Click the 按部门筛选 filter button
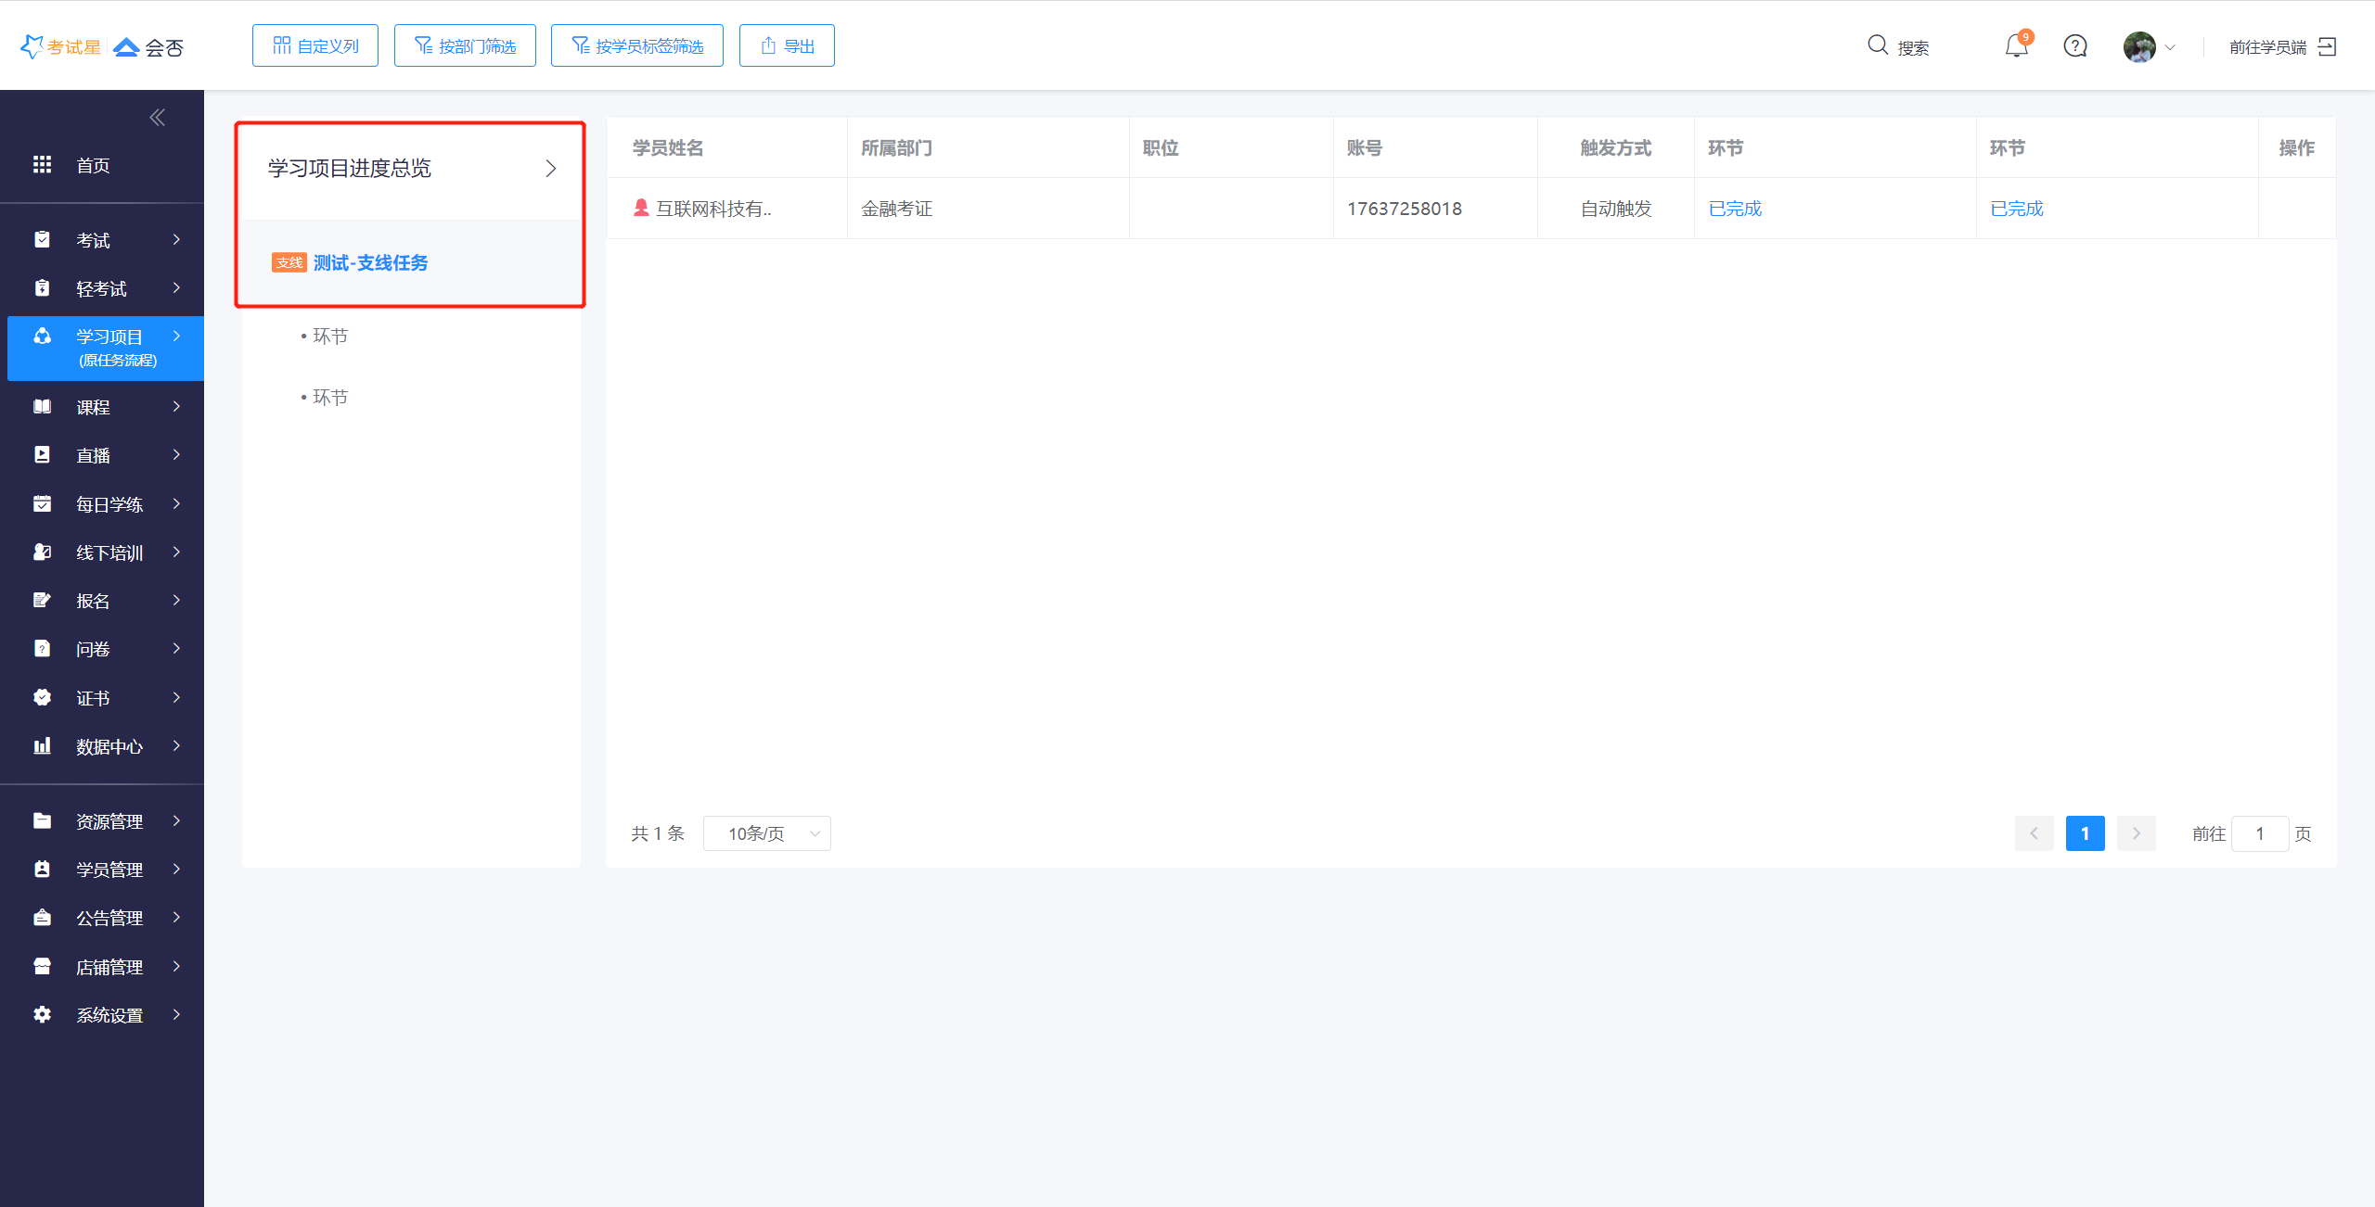Image resolution: width=2375 pixels, height=1207 pixels. [x=465, y=46]
